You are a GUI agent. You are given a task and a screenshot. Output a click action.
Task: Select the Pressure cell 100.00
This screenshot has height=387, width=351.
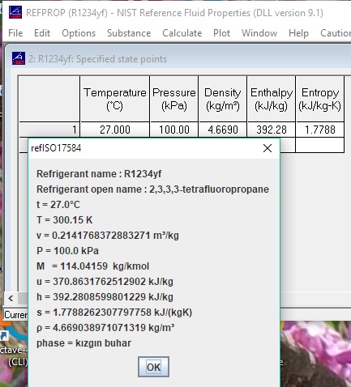(x=174, y=130)
